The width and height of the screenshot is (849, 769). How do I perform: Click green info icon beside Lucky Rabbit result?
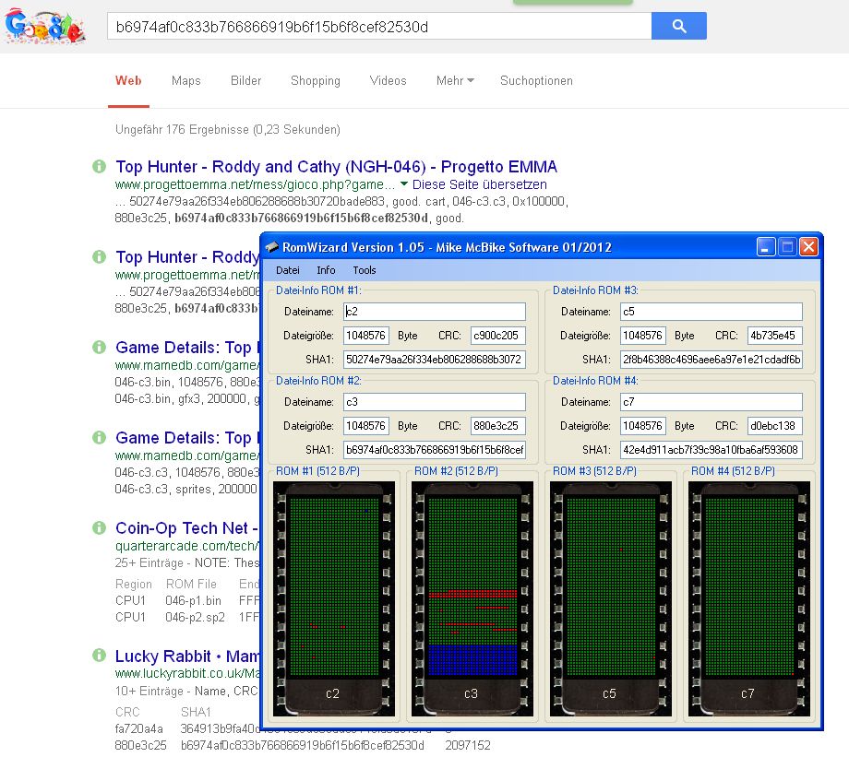99,656
